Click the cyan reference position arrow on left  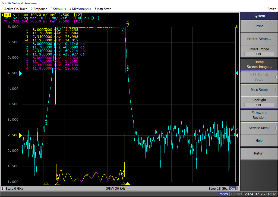tap(21, 73)
